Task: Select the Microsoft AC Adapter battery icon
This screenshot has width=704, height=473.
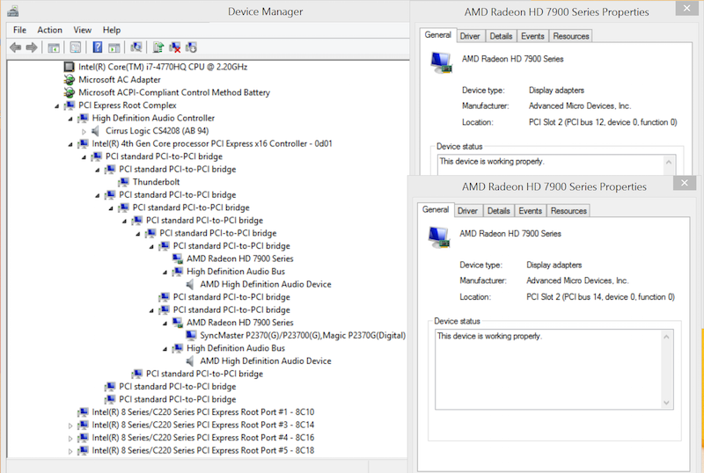Action: coord(70,80)
